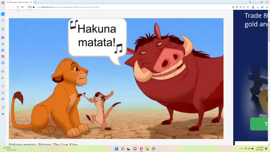Click the Hakuna matata Lion King image
270x152 pixels.
116,78
